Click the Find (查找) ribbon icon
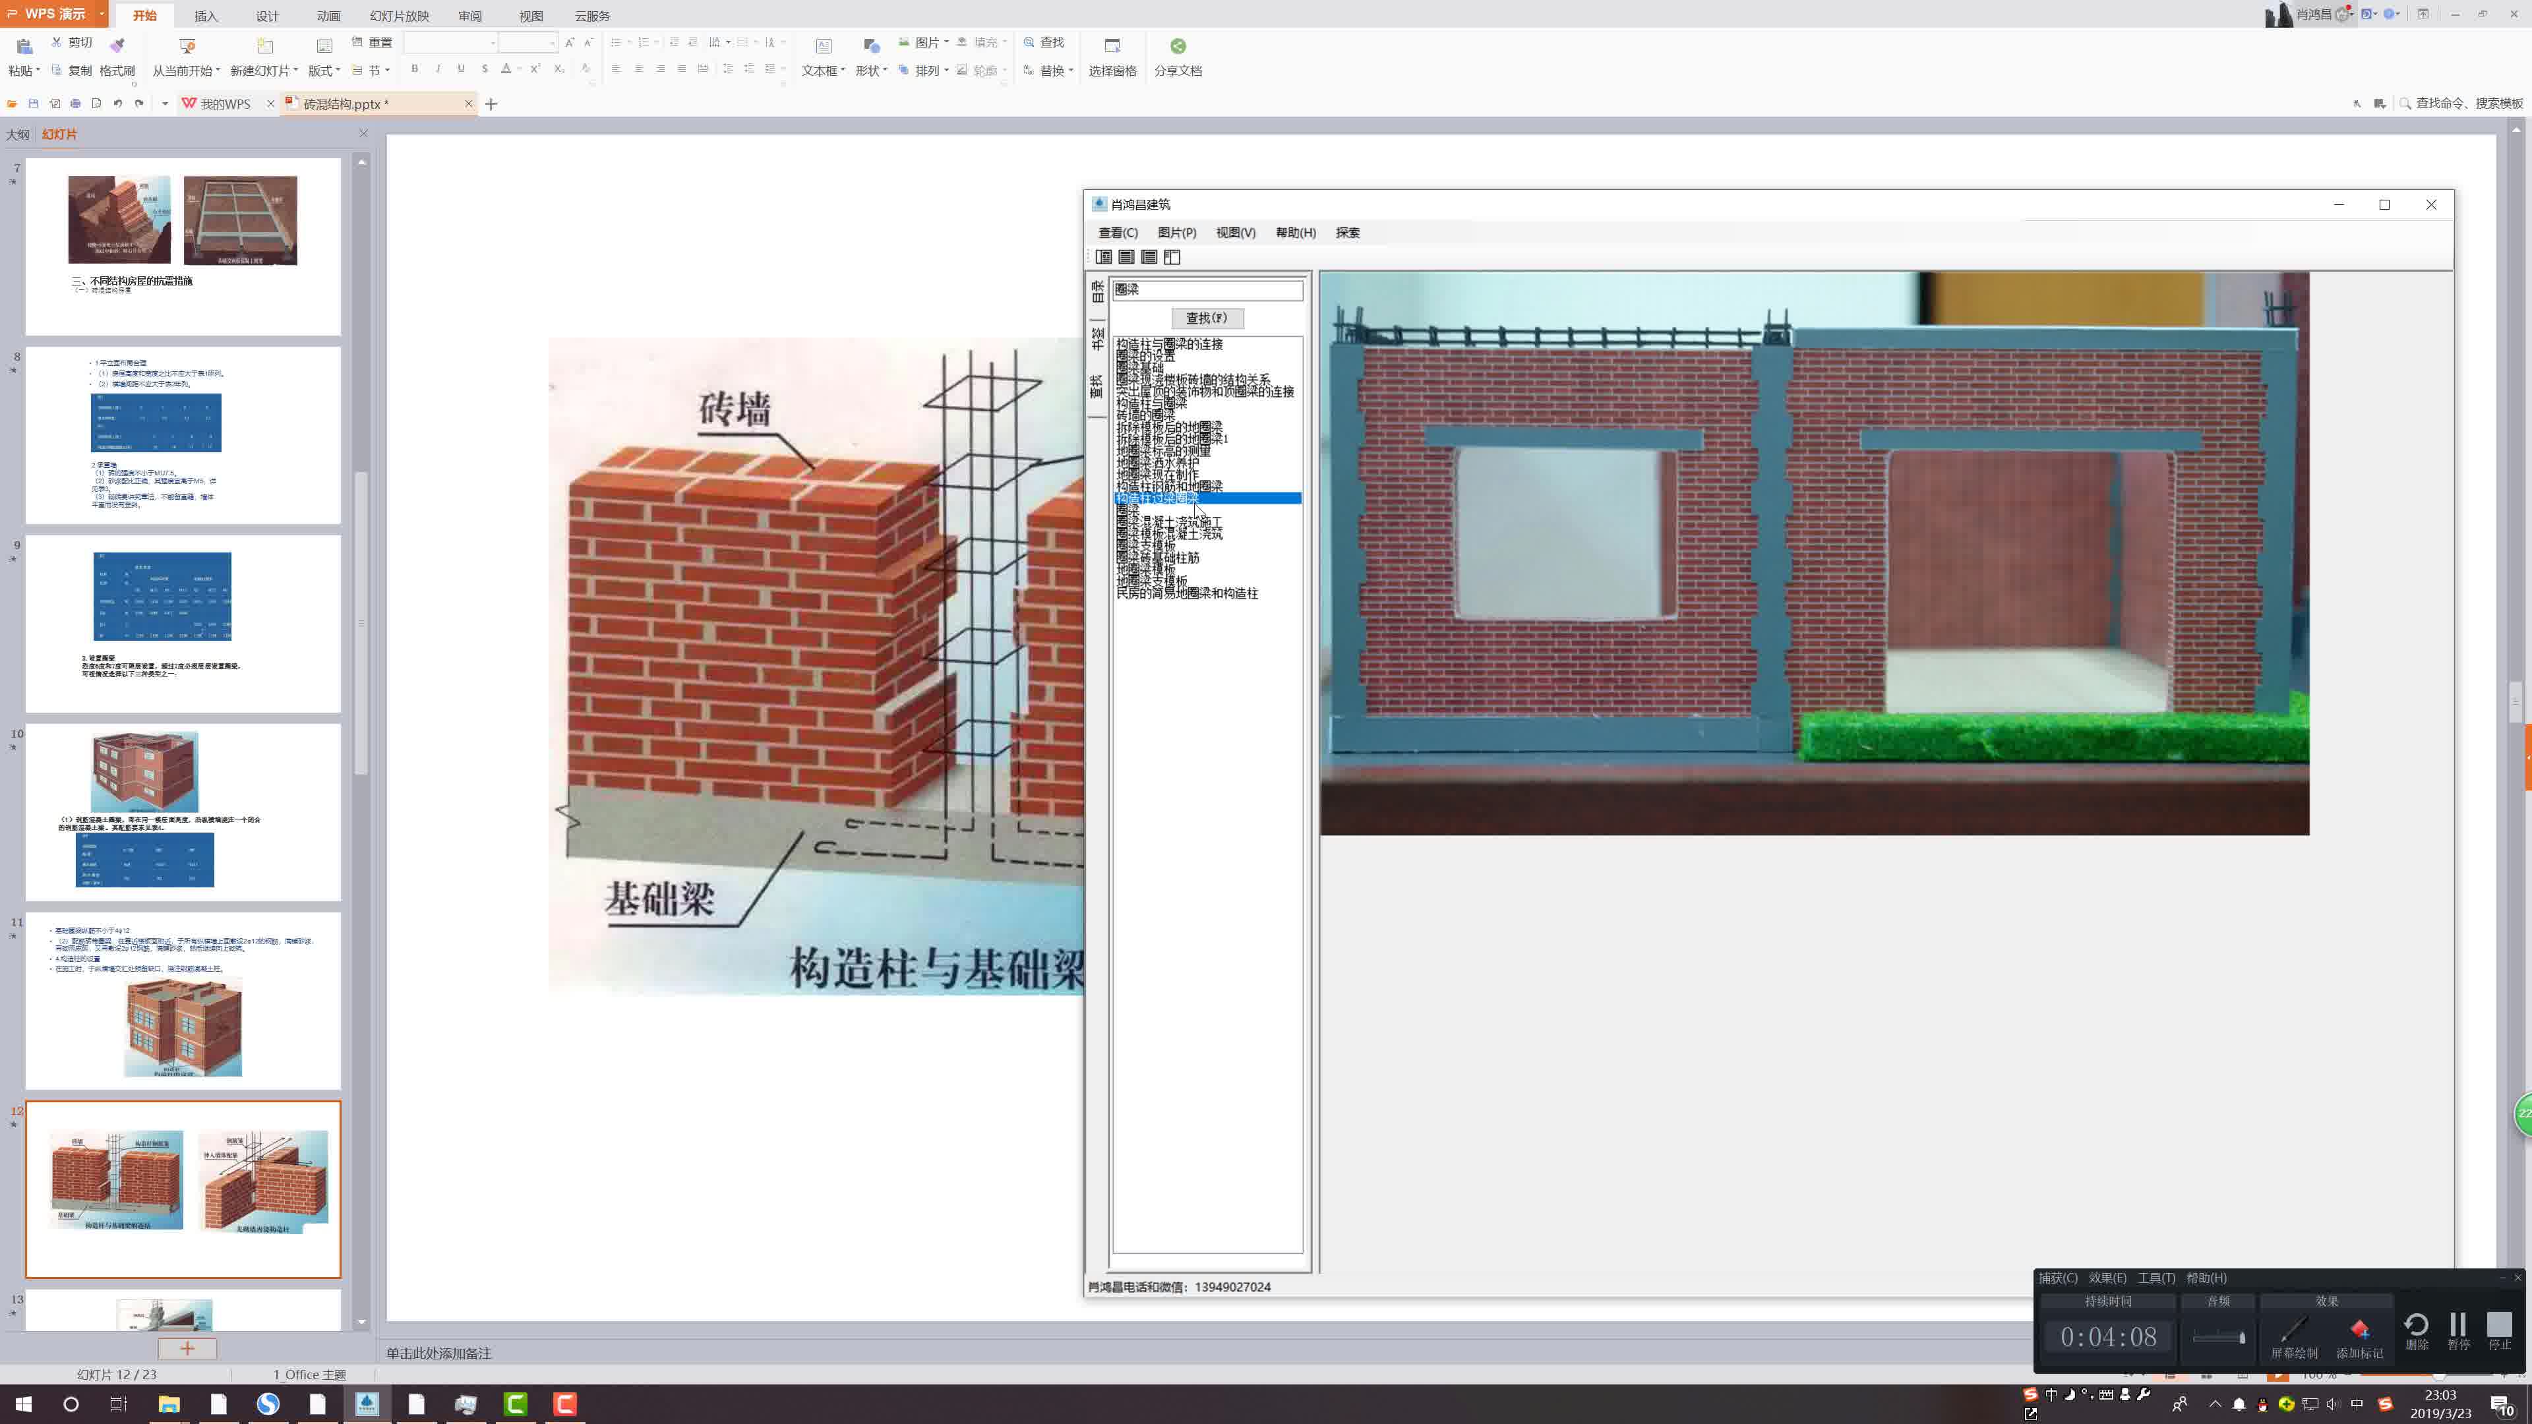 1029,42
